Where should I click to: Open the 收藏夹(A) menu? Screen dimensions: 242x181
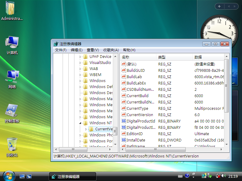pos(111,50)
